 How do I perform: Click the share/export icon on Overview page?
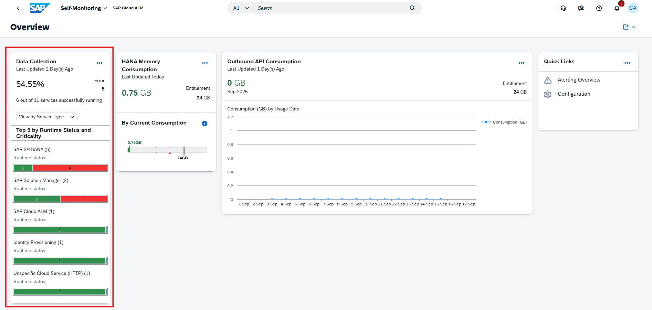626,27
